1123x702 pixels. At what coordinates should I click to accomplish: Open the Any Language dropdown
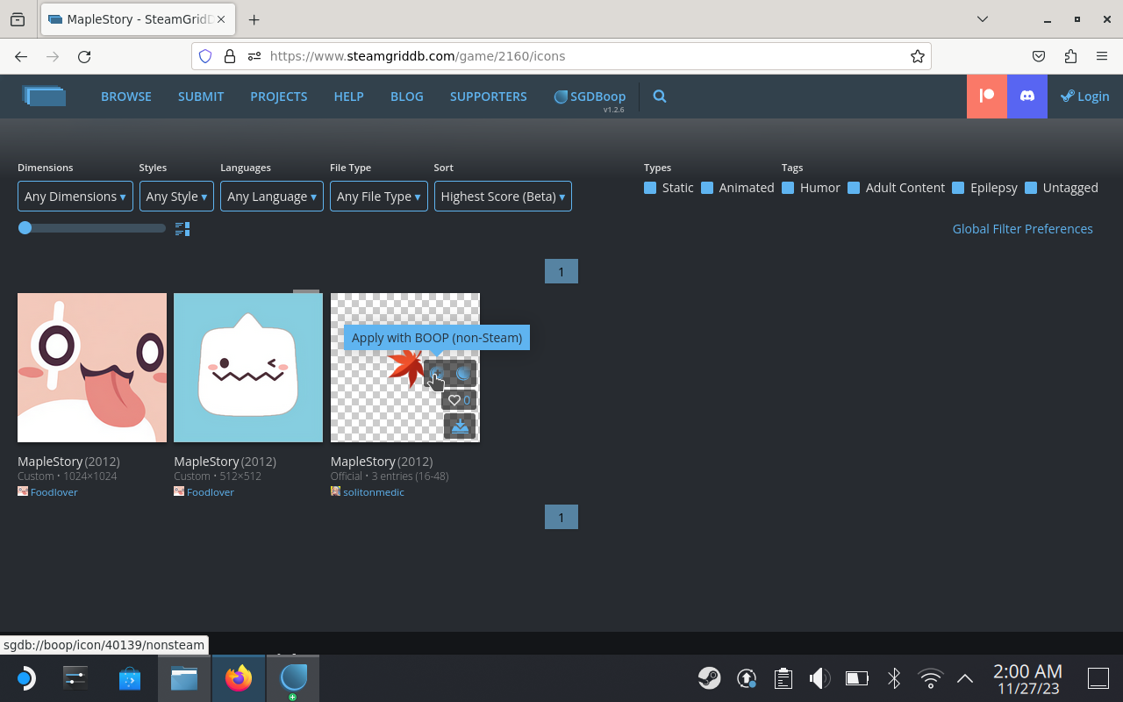272,197
